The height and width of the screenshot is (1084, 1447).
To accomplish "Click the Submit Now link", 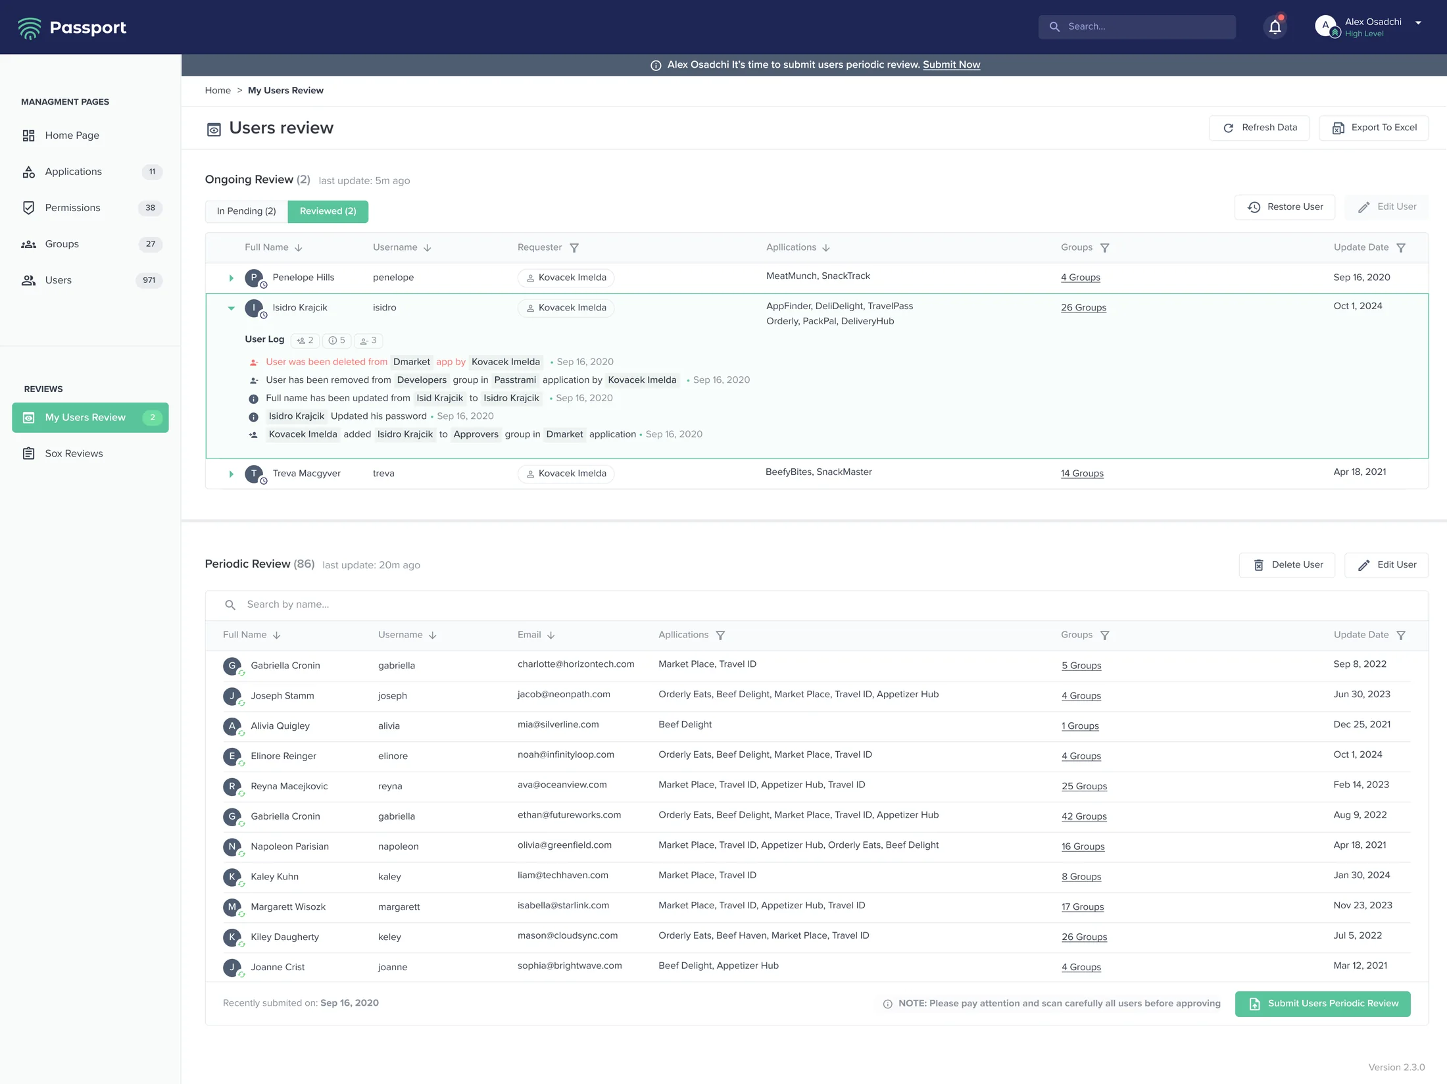I will tap(951, 64).
